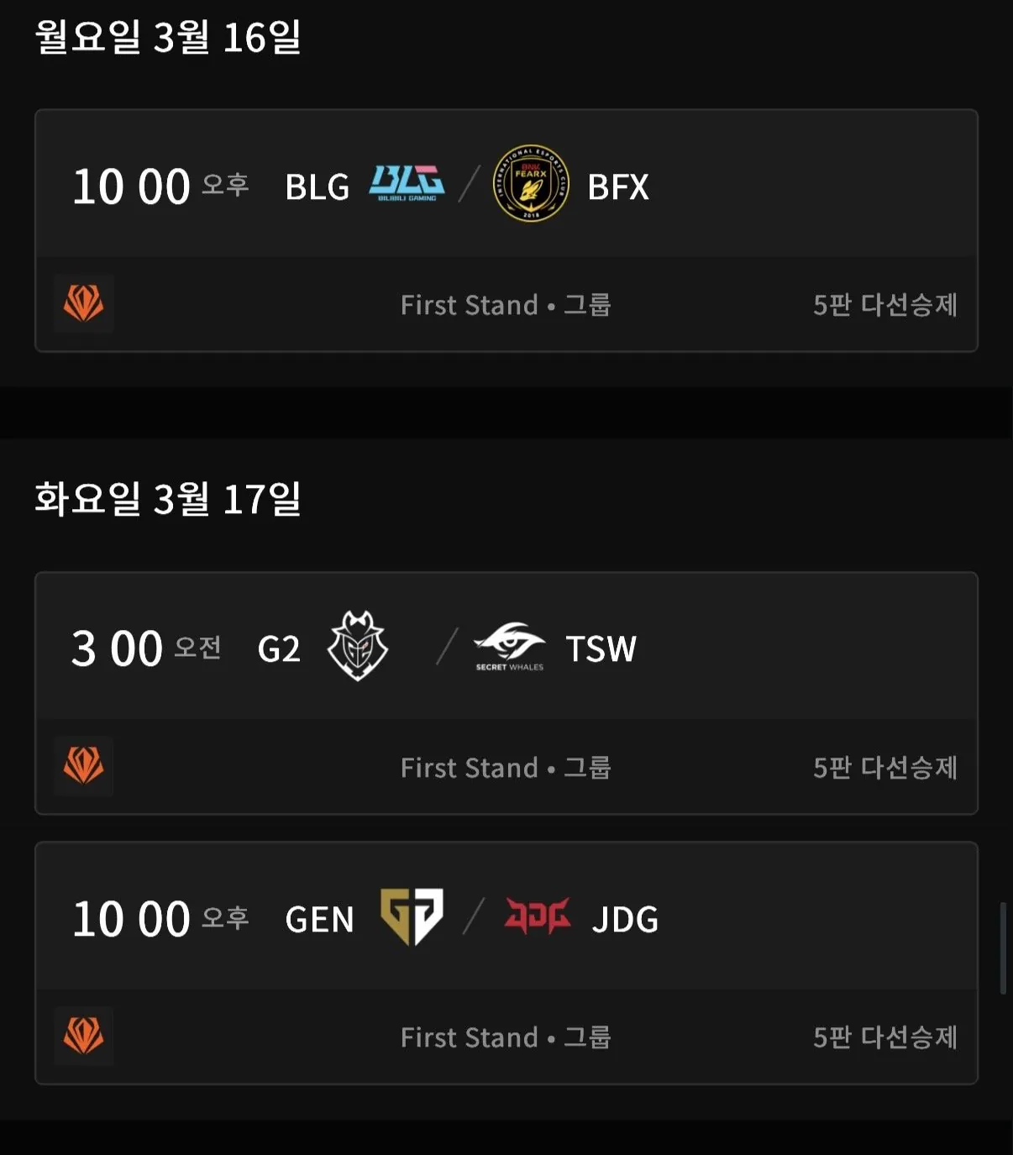
Task: Click 5판 다선승제 label on GEN match
Action: point(885,1037)
